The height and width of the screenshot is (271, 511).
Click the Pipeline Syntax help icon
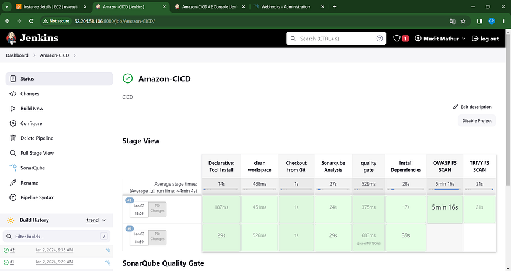coord(13,197)
